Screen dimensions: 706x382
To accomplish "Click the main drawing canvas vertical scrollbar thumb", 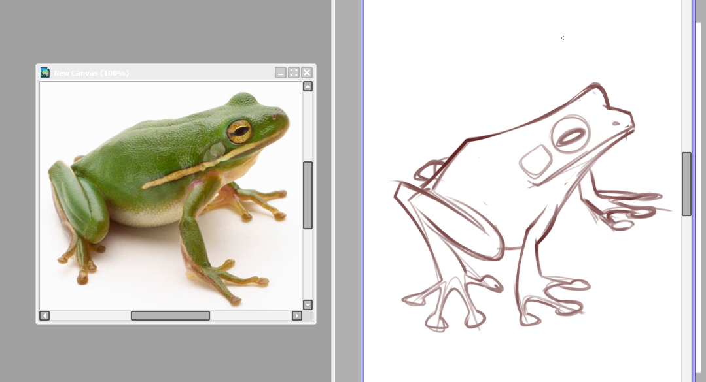I will click(x=686, y=183).
